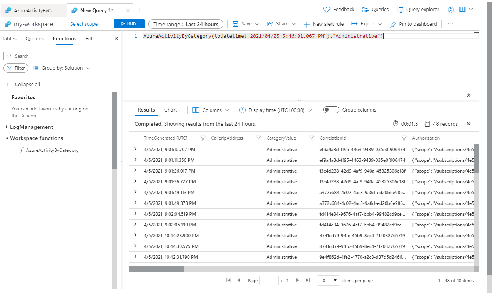Switch to the Chart tab
The image size is (492, 293).
[x=170, y=110]
